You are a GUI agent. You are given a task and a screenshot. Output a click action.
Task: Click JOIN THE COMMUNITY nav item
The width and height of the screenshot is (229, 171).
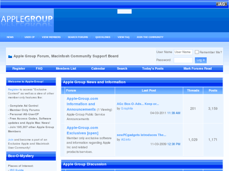coord(150,37)
